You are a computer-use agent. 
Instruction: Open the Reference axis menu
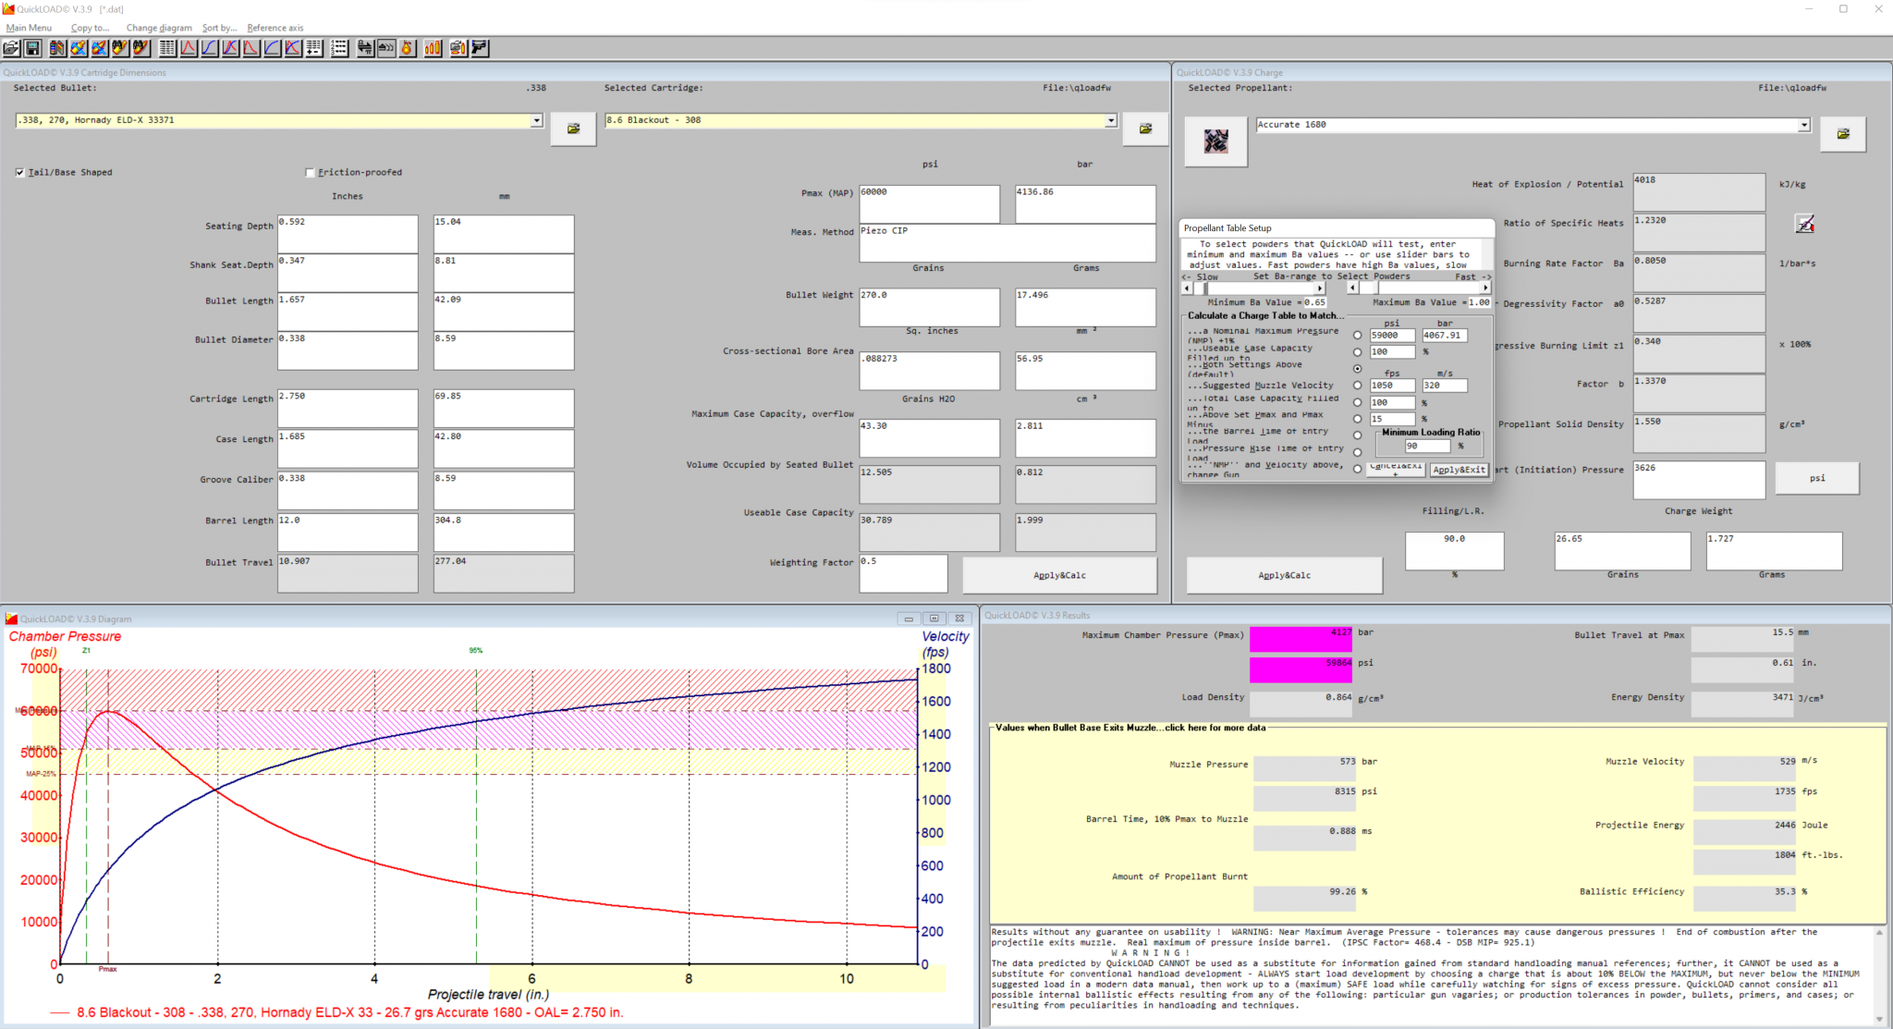(275, 28)
